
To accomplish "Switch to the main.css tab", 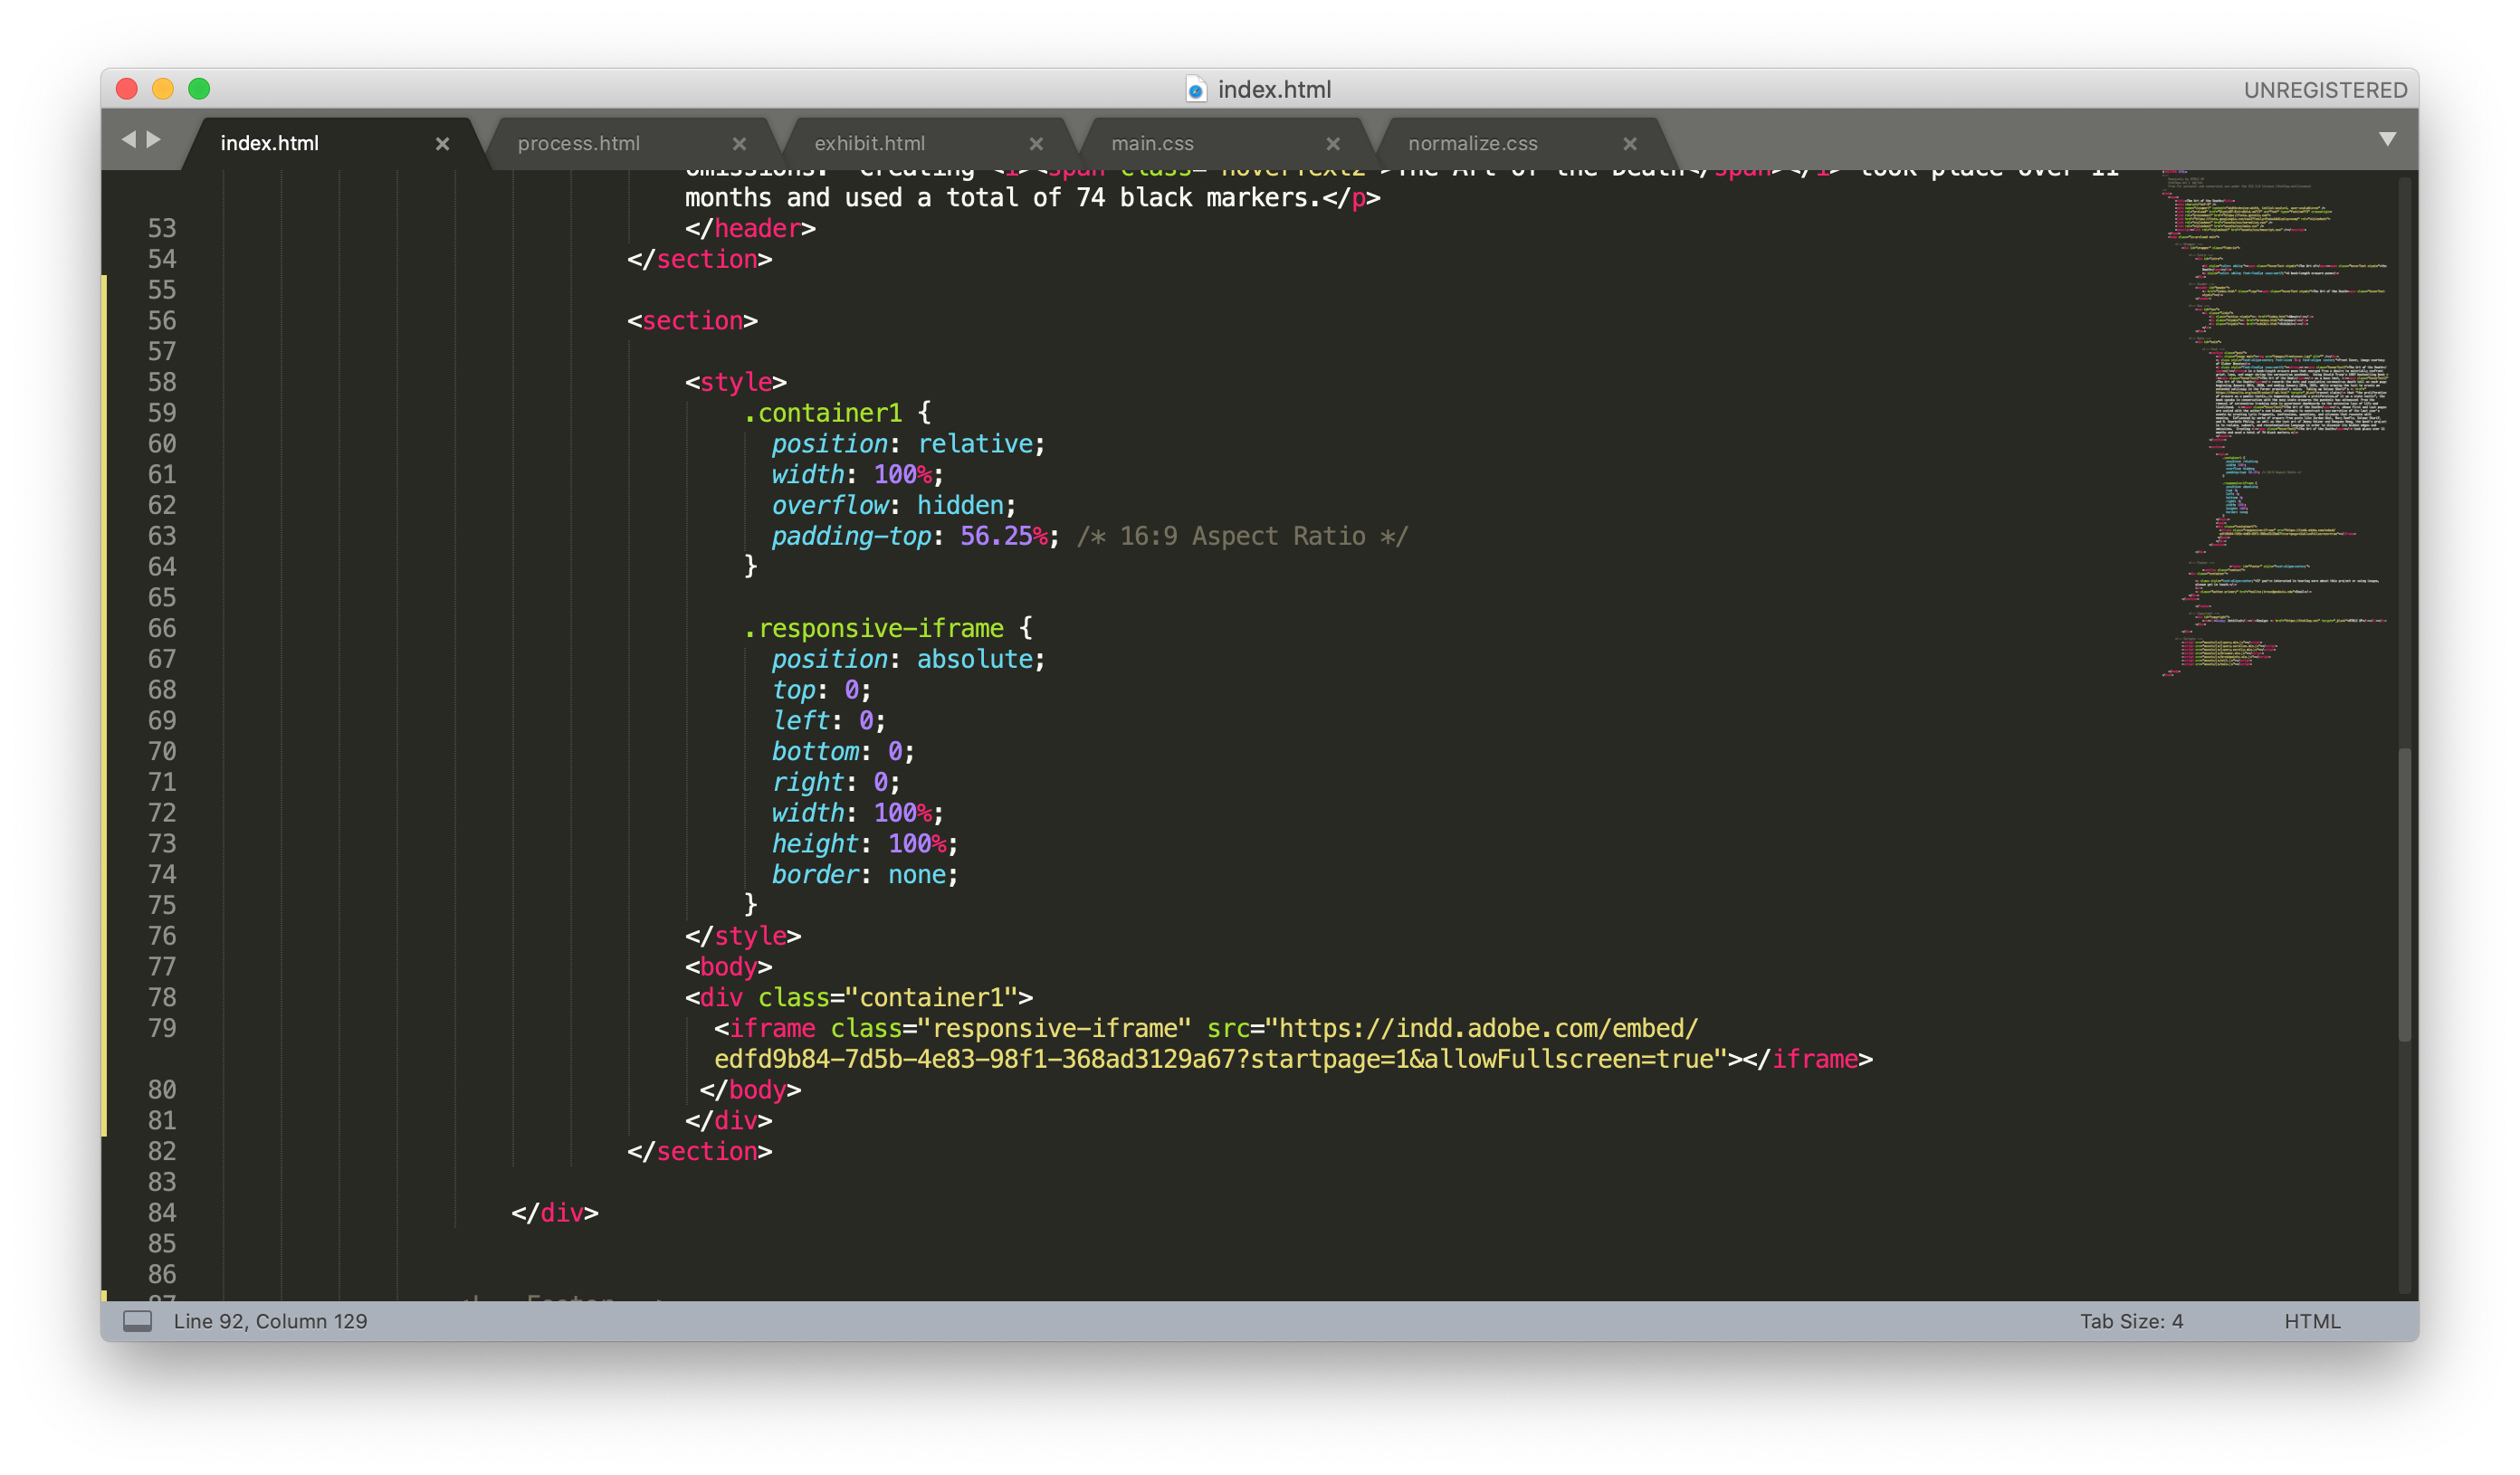I will (x=1152, y=144).
